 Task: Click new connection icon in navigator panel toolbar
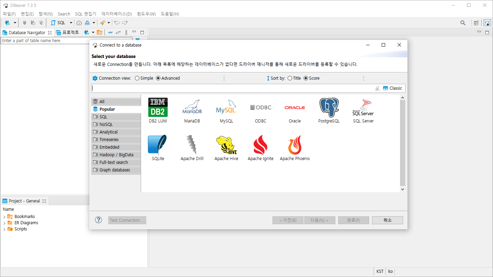coord(87,32)
